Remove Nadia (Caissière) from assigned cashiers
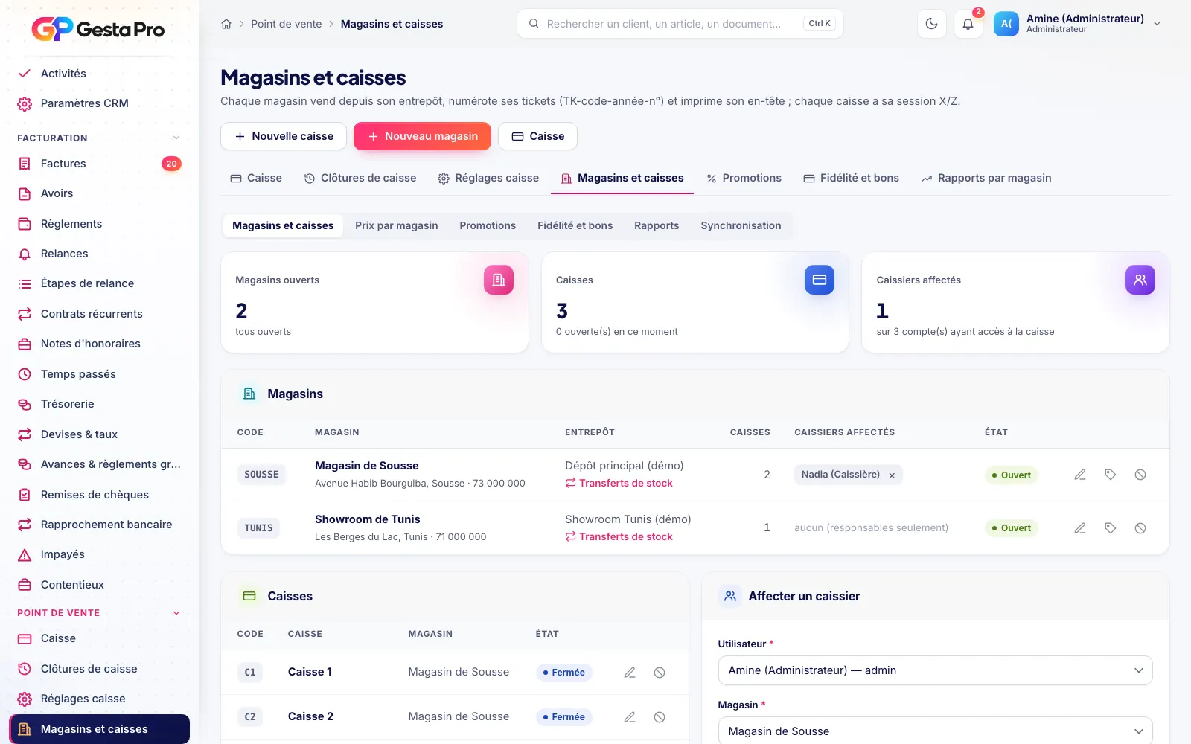 click(892, 475)
